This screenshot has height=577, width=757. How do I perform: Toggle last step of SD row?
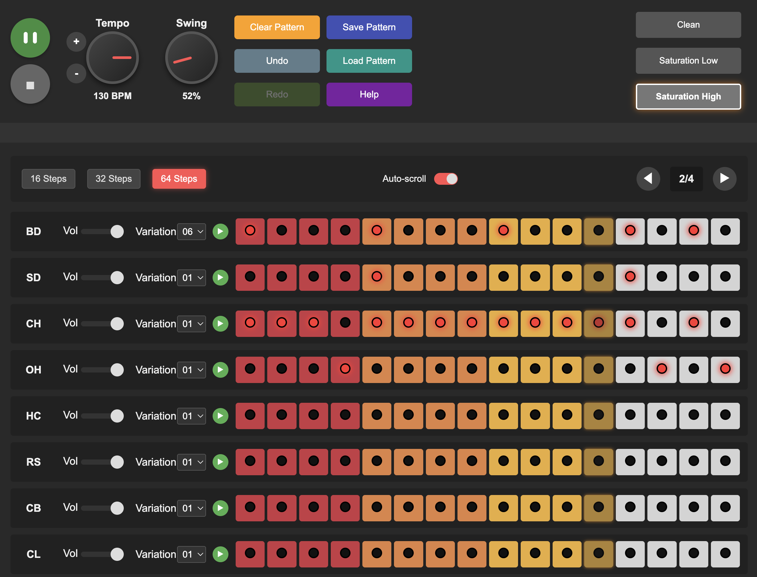725,277
